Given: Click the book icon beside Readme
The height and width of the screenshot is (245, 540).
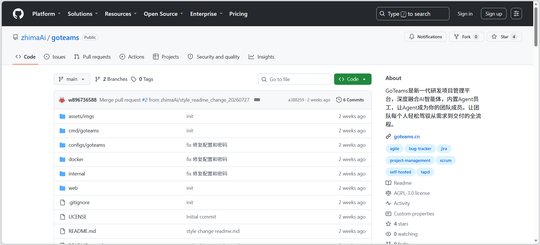Looking at the screenshot, I should coord(388,183).
